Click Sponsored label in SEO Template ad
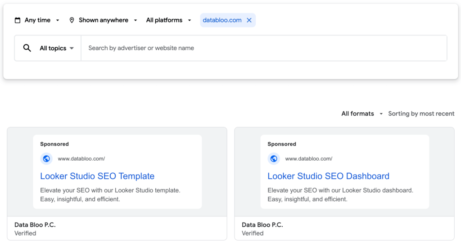 pyautogui.click(x=54, y=144)
